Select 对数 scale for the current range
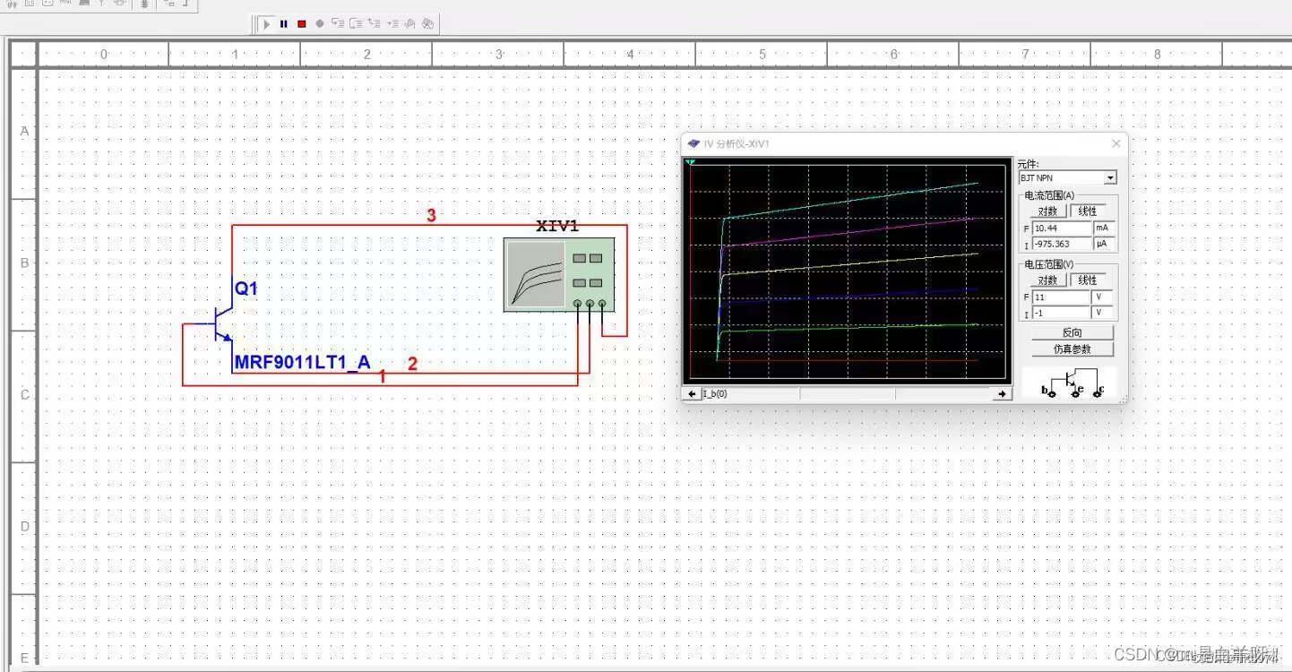Screen dimensions: 1292x672 point(1047,211)
